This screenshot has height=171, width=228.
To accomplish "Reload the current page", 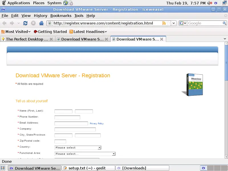I will 25,23.
